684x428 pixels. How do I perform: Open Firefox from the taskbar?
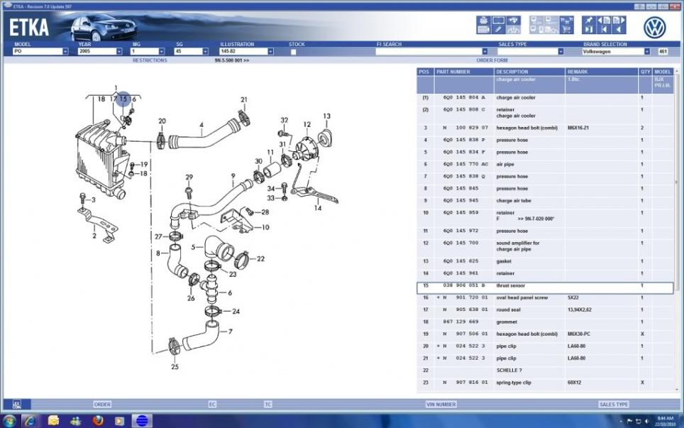[98, 421]
